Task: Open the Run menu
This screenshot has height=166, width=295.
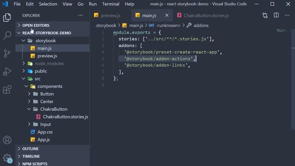Action: (93, 4)
